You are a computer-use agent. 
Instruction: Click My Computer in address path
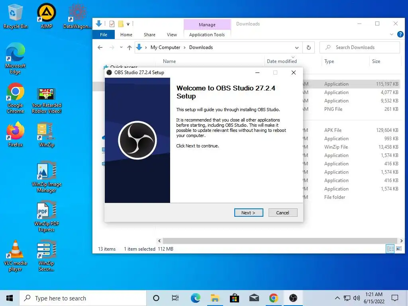point(165,47)
